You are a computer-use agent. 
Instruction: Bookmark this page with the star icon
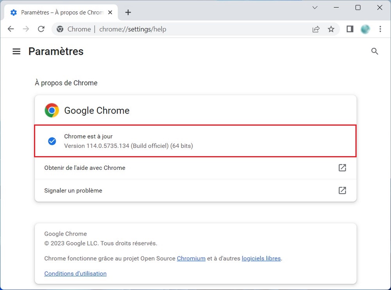click(x=331, y=29)
